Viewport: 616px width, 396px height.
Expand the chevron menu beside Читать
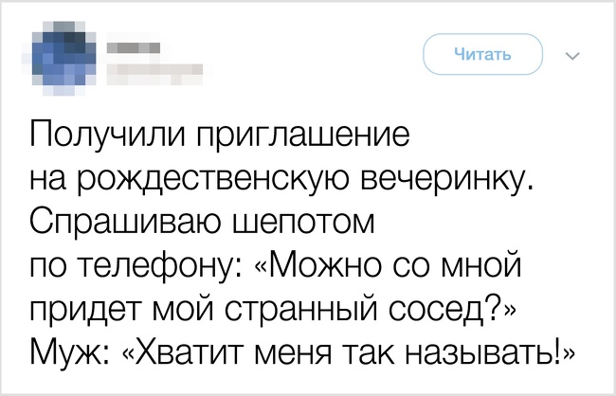coord(572,57)
